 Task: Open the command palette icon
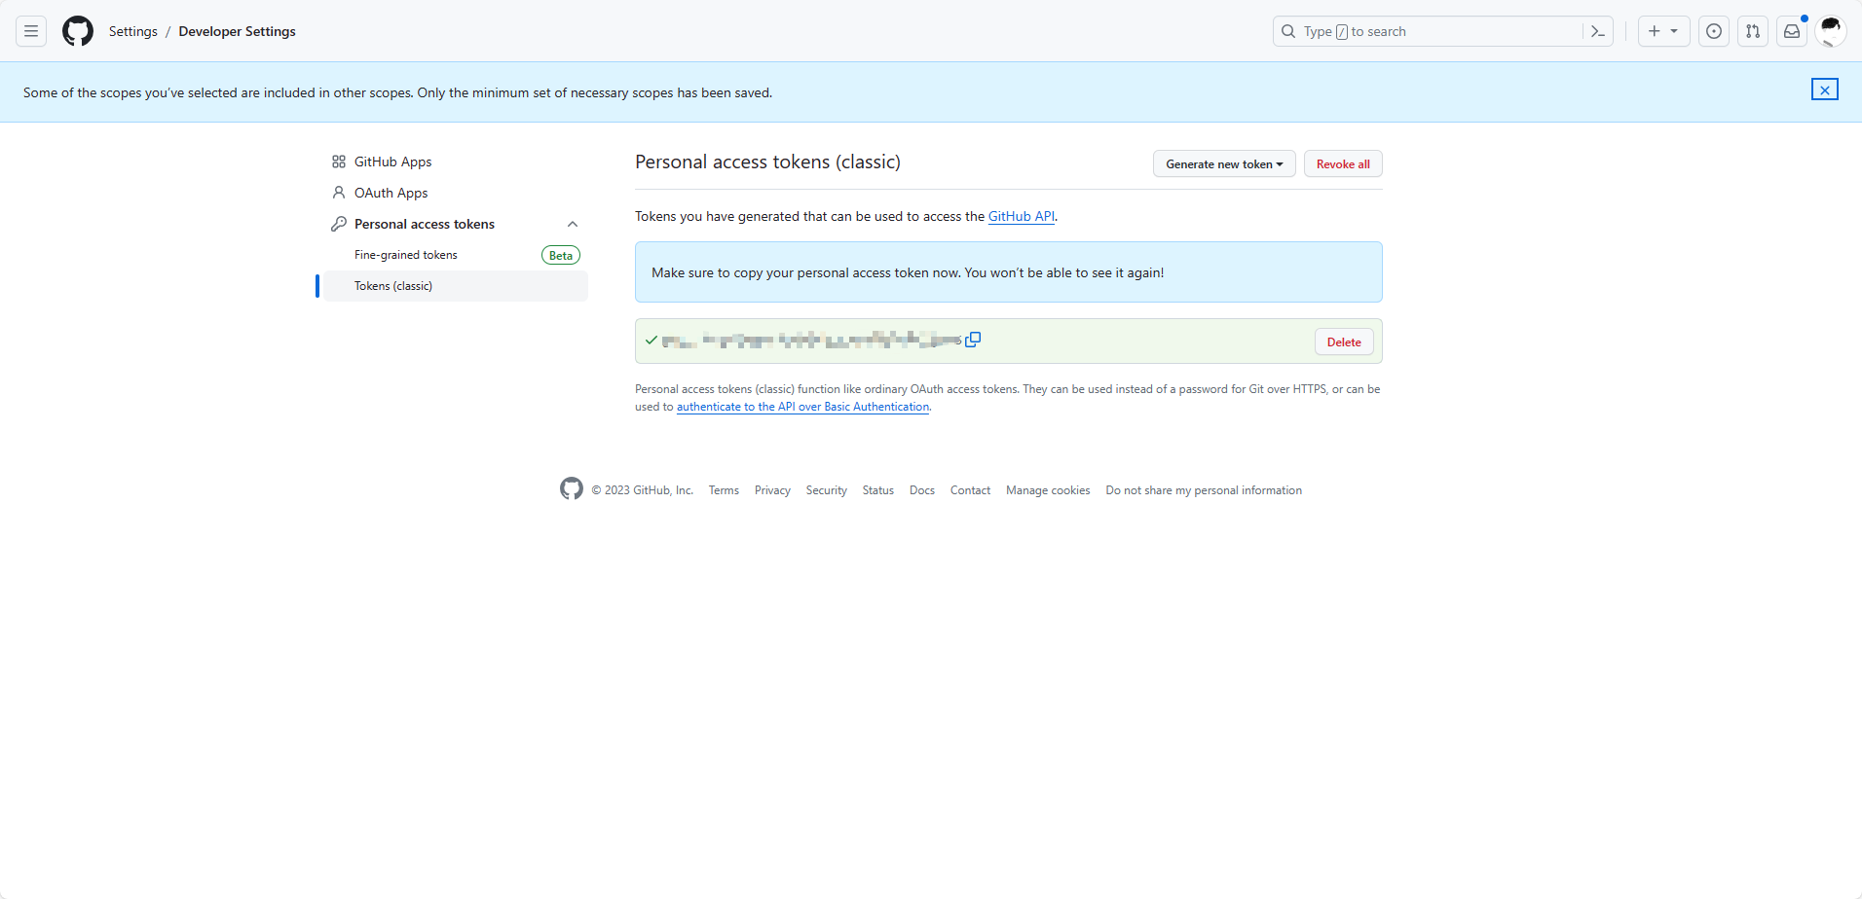pos(1598,31)
